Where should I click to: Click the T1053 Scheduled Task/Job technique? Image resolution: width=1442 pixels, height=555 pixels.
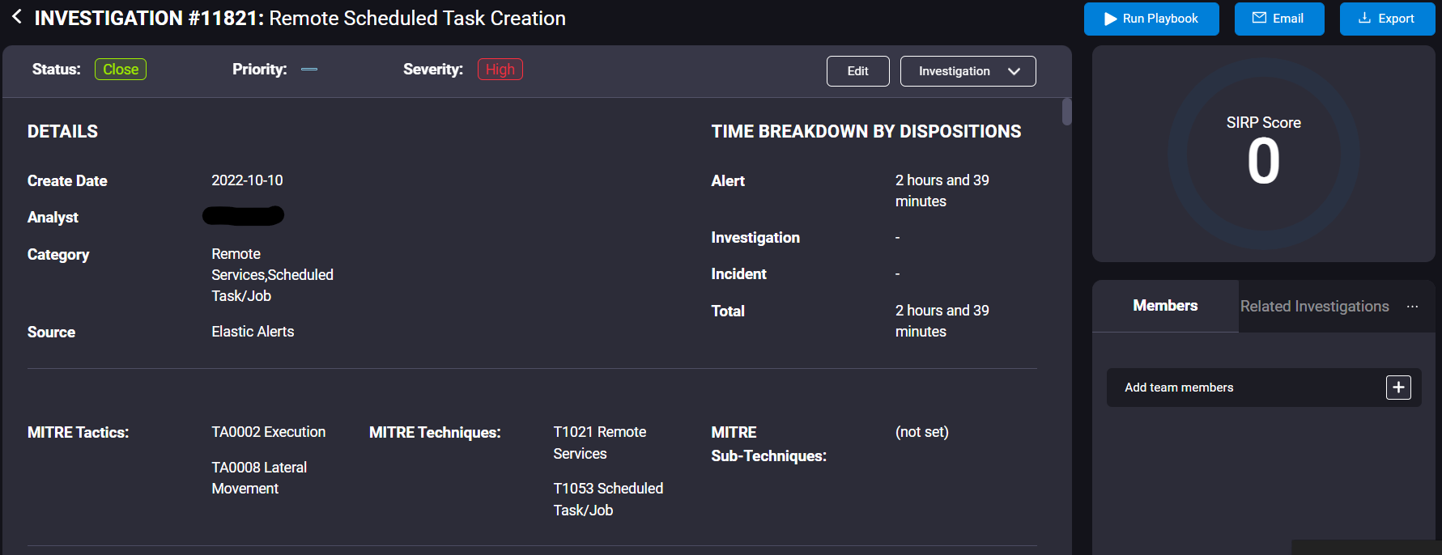[x=607, y=499]
